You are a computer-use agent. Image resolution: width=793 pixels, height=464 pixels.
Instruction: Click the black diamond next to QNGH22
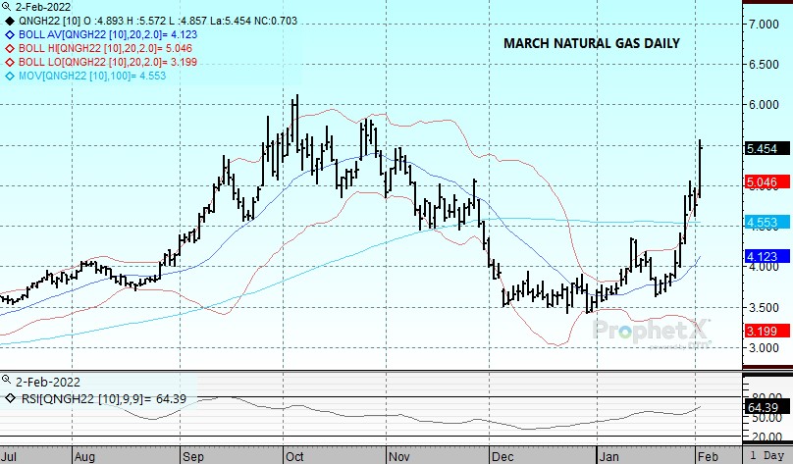(x=10, y=20)
